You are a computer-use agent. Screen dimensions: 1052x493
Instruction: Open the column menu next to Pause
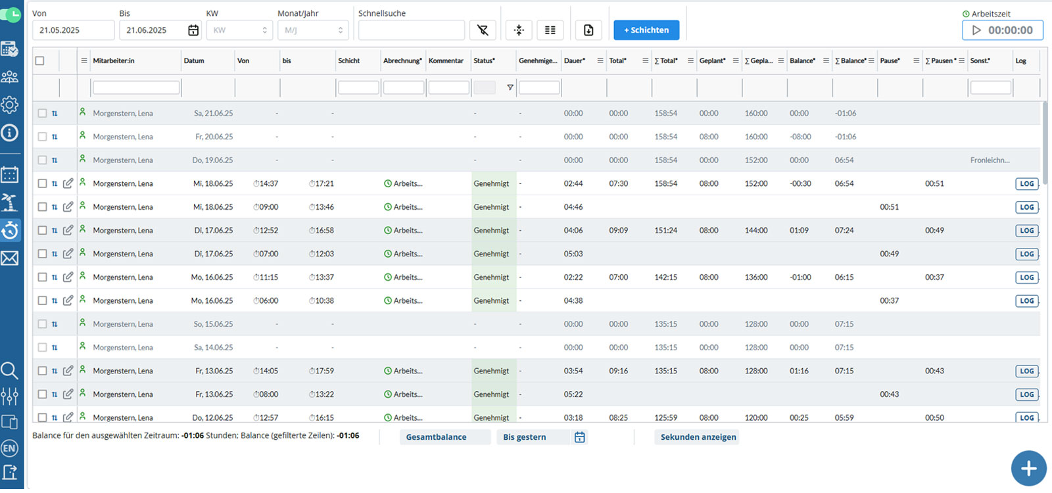pyautogui.click(x=916, y=60)
